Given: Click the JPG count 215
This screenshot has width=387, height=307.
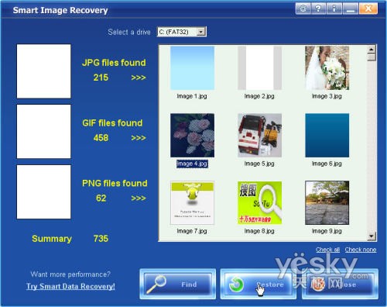Looking at the screenshot, I should (101, 78).
